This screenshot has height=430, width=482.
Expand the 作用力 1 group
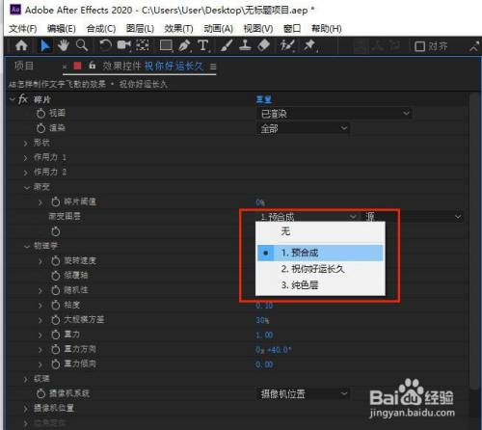click(x=26, y=158)
